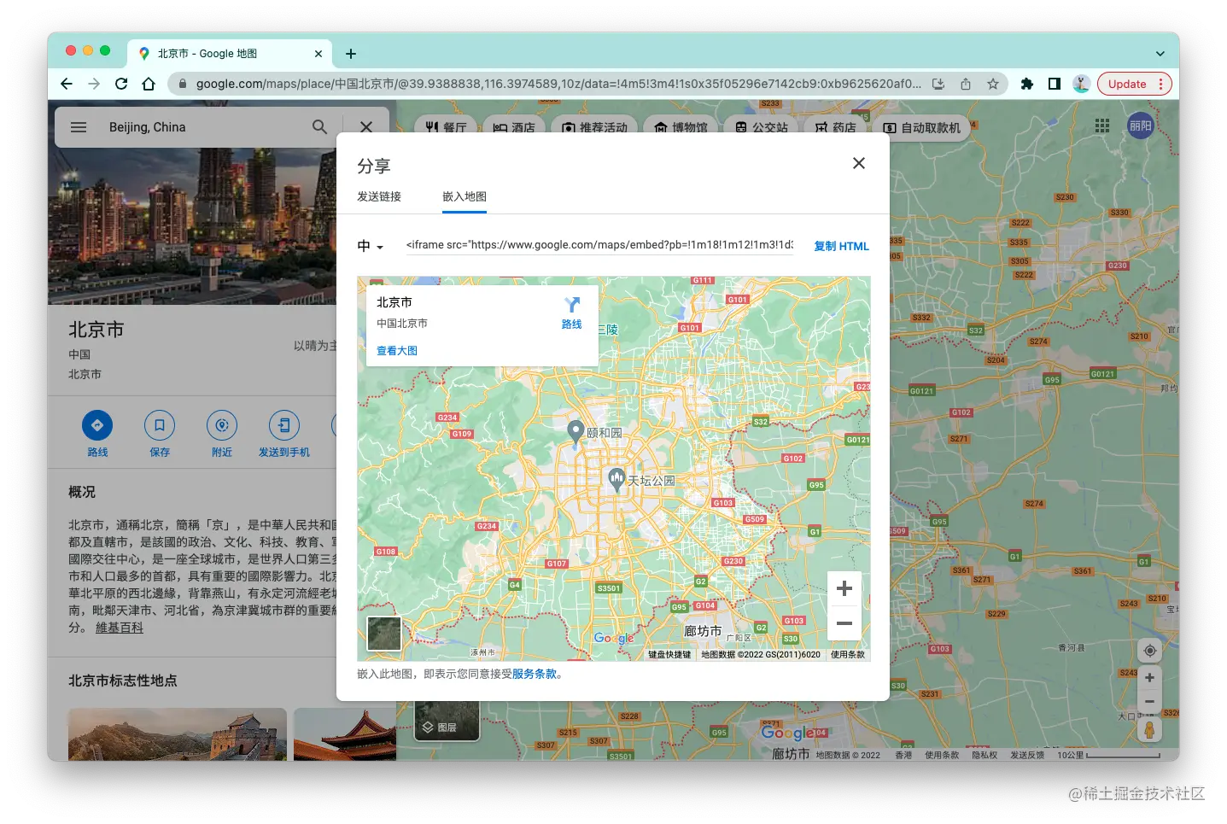This screenshot has height=824, width=1227.
Task: Click the Street View pegman icon
Action: (1150, 729)
